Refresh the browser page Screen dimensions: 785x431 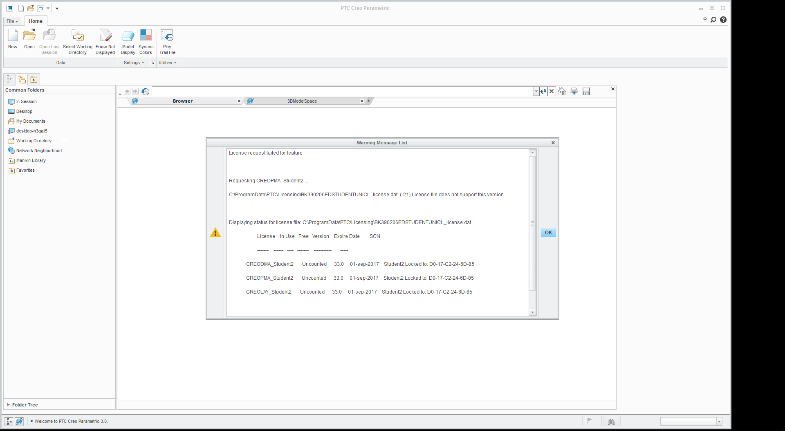pyautogui.click(x=543, y=92)
